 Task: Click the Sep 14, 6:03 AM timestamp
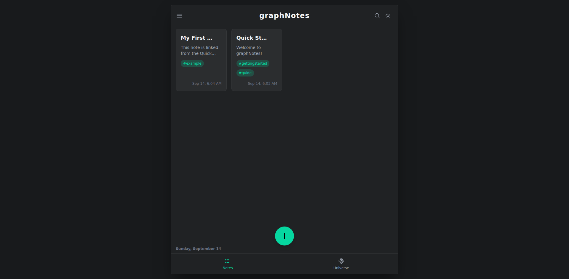pos(262,84)
